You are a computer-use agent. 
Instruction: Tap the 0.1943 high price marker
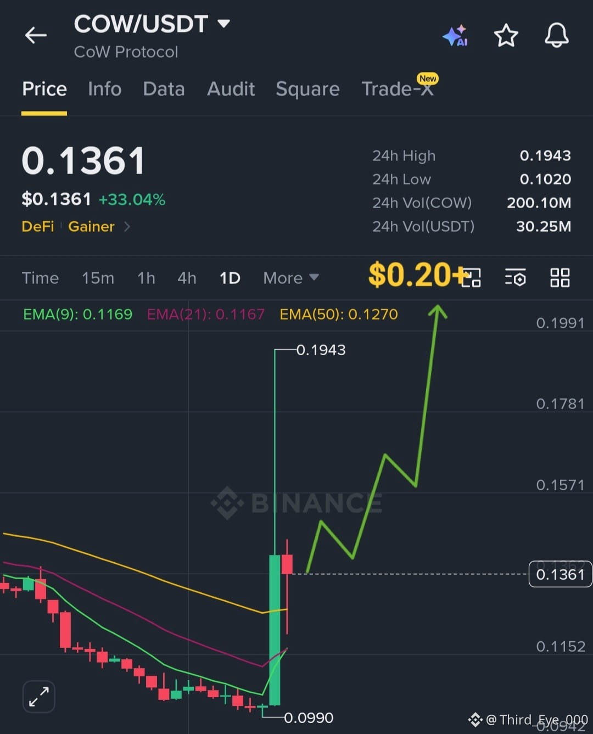(x=321, y=350)
